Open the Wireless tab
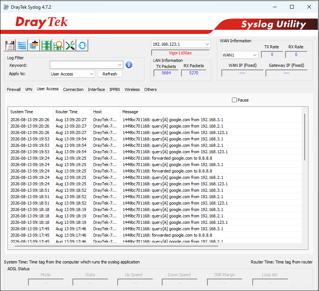Image resolution: width=319 pixels, height=291 pixels. (132, 89)
